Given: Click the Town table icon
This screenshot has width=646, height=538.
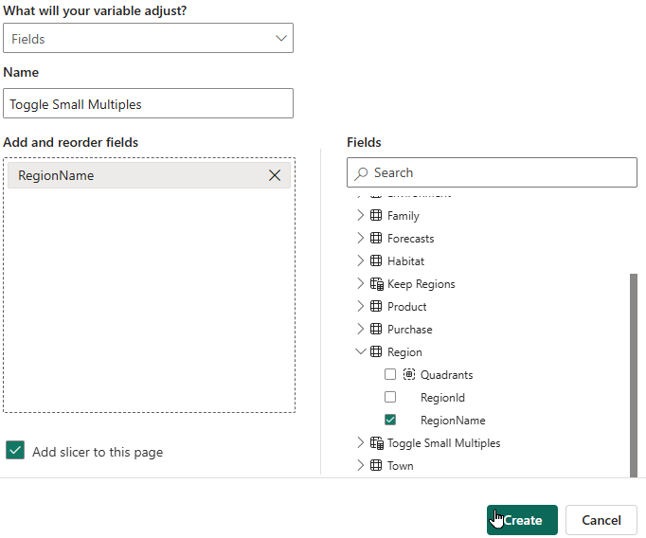Looking at the screenshot, I should (x=376, y=465).
